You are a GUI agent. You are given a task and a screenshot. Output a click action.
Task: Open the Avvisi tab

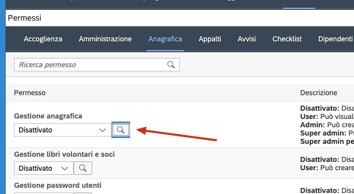(247, 39)
